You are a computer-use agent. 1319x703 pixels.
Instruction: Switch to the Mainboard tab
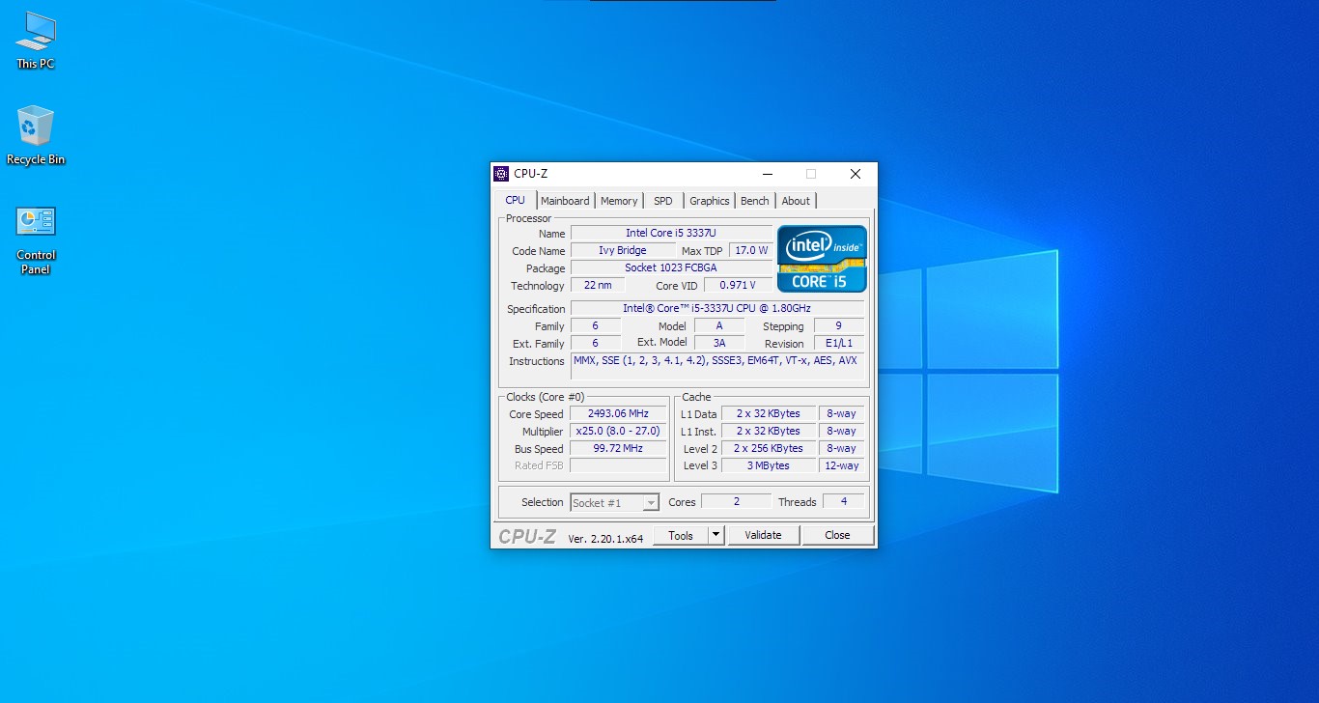565,201
